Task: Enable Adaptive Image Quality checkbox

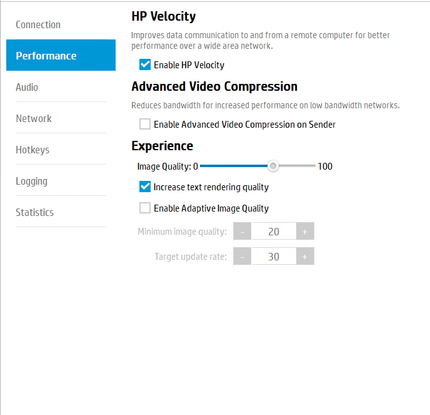Action: (x=145, y=208)
